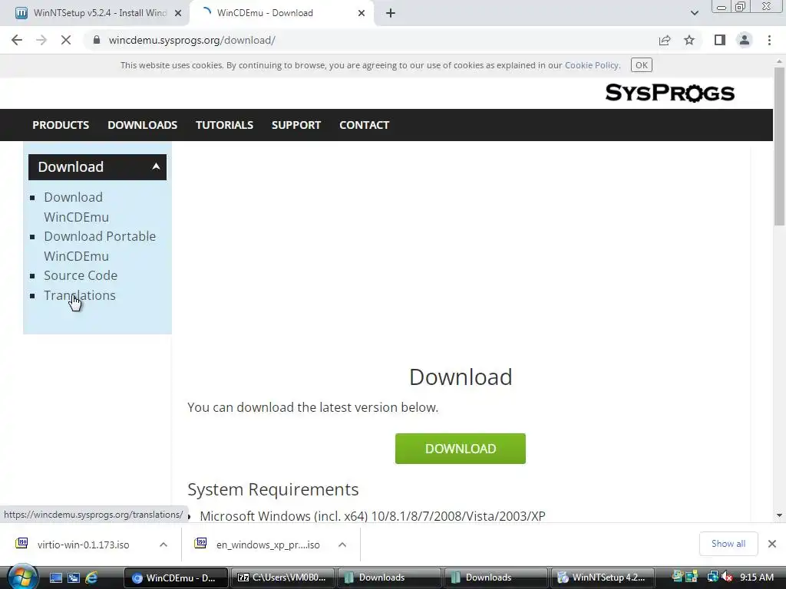Open the PRODUCTS menu
Screen dimensions: 786x589
(x=61, y=125)
